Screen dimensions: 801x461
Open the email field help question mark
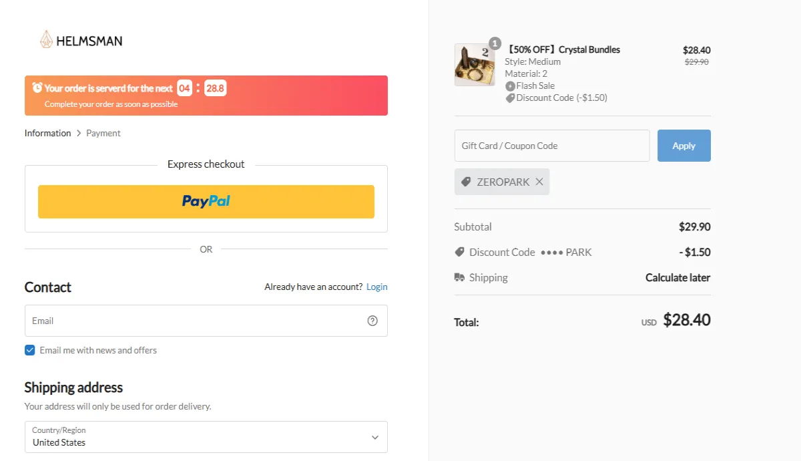372,321
